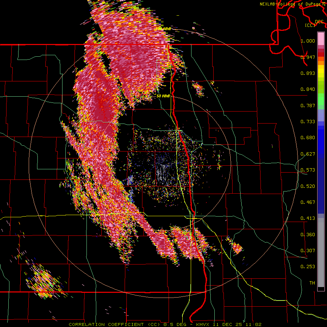327x327 pixels.
Task: Click the 50 NMI range ring label
Action: (163, 96)
